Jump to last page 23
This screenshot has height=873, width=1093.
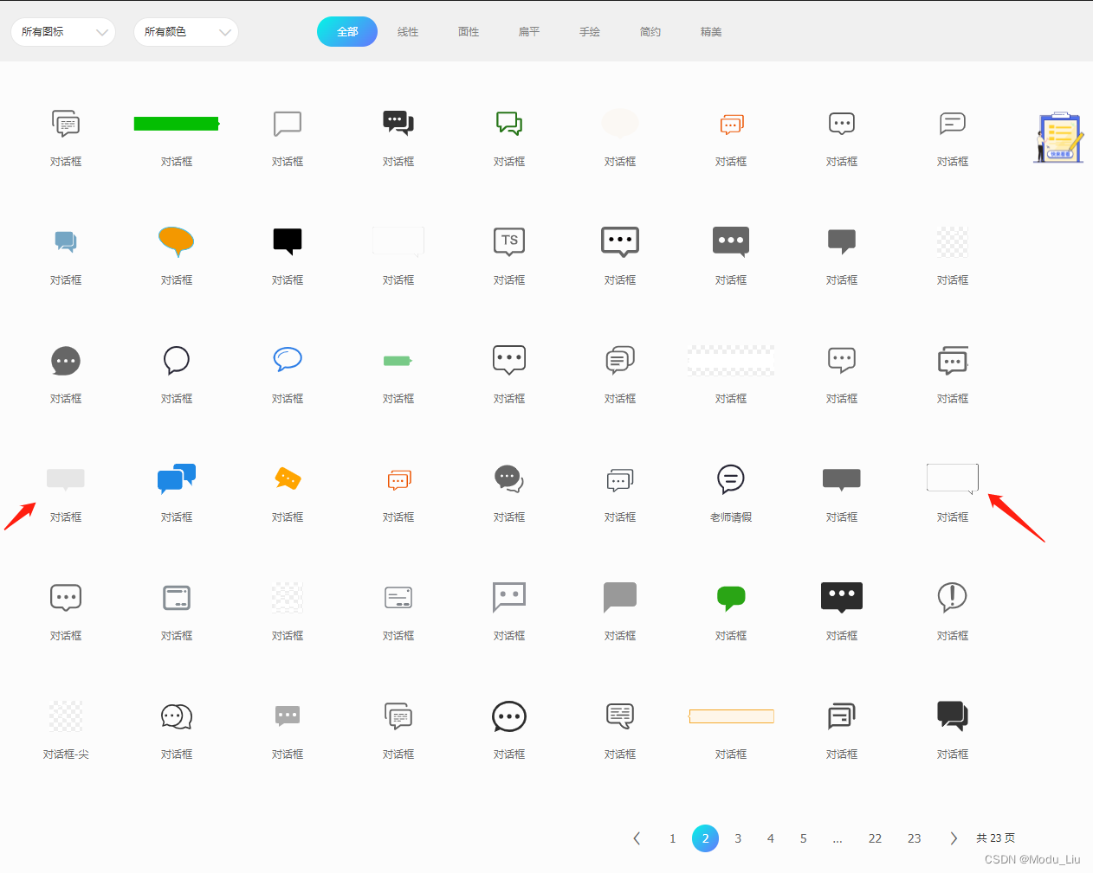pyautogui.click(x=914, y=838)
